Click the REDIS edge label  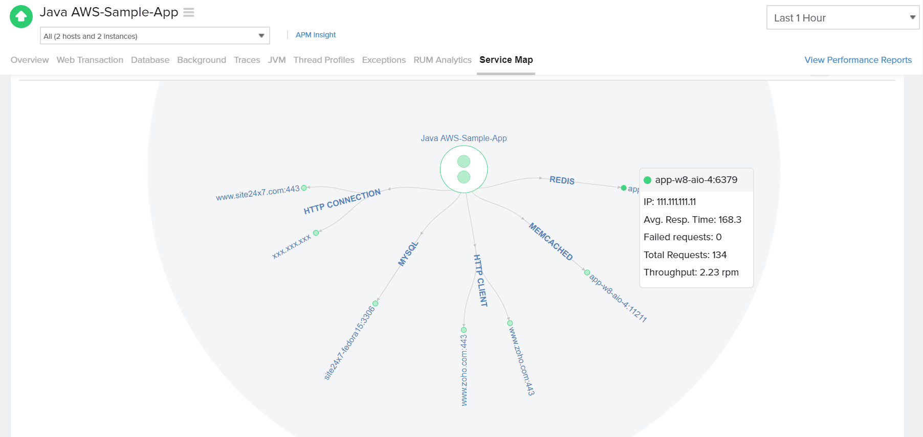[x=562, y=180]
